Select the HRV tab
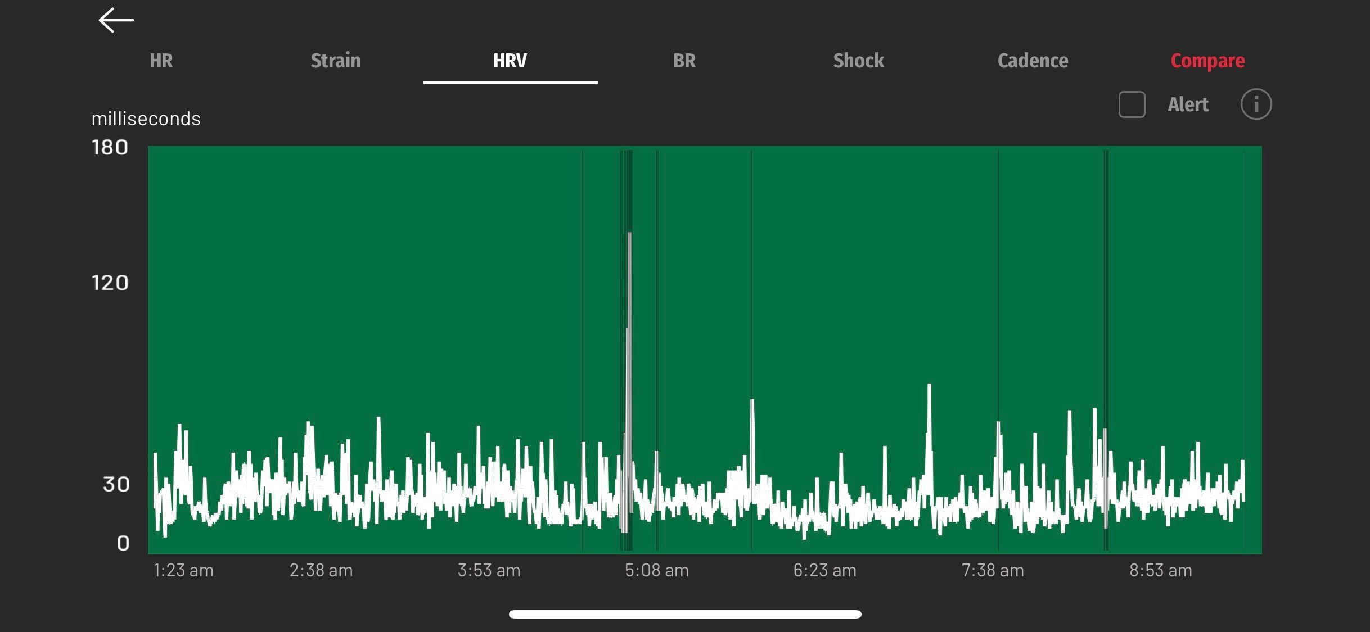 point(510,61)
